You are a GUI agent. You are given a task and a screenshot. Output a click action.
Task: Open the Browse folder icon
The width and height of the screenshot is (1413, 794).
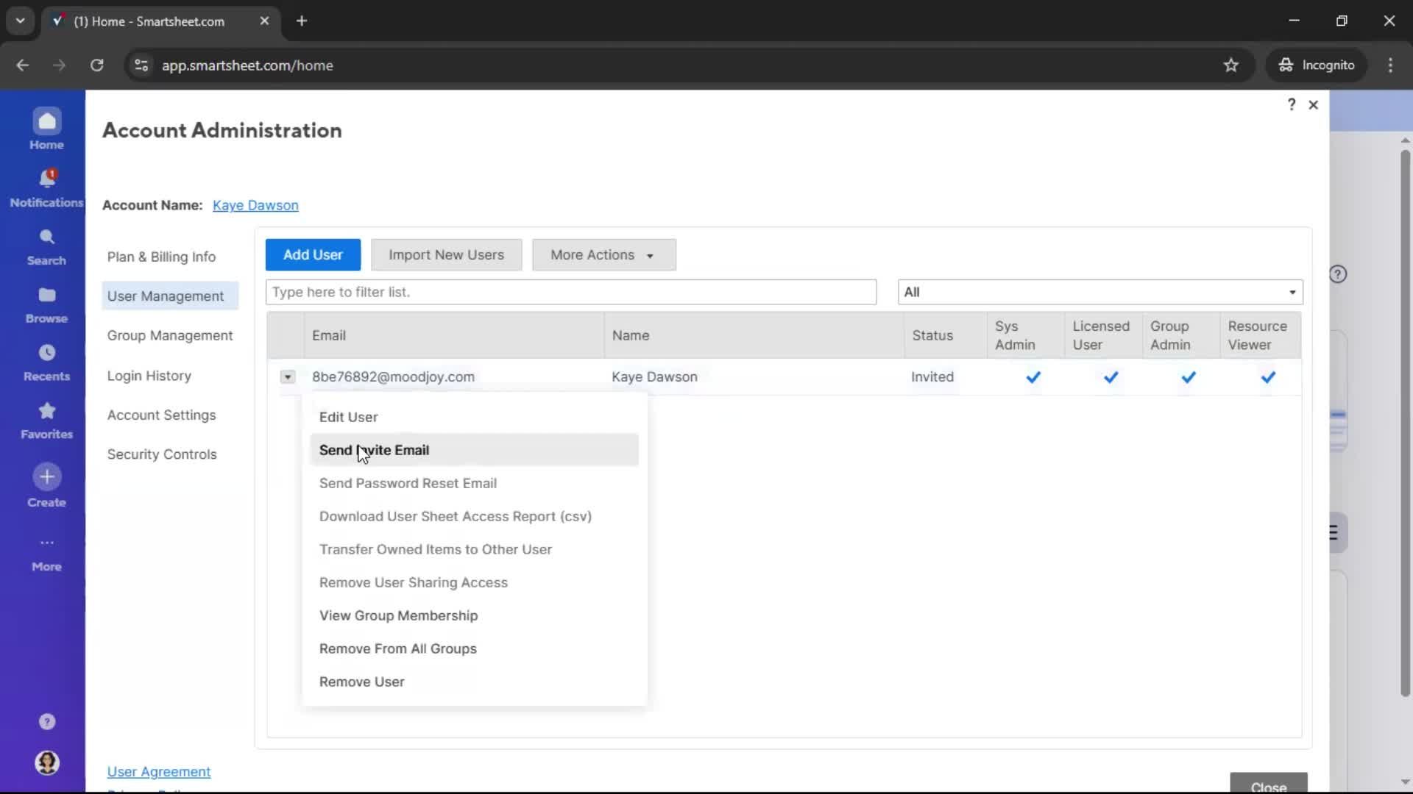[x=46, y=295]
